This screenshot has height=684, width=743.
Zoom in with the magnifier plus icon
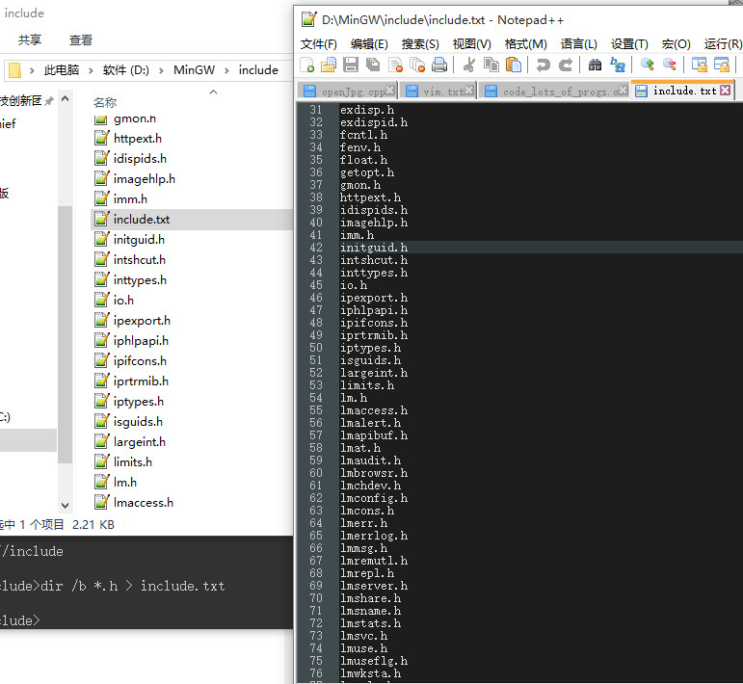click(647, 65)
